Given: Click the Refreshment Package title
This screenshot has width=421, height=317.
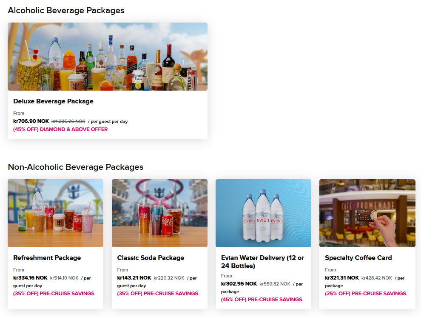Looking at the screenshot, I should [x=47, y=258].
